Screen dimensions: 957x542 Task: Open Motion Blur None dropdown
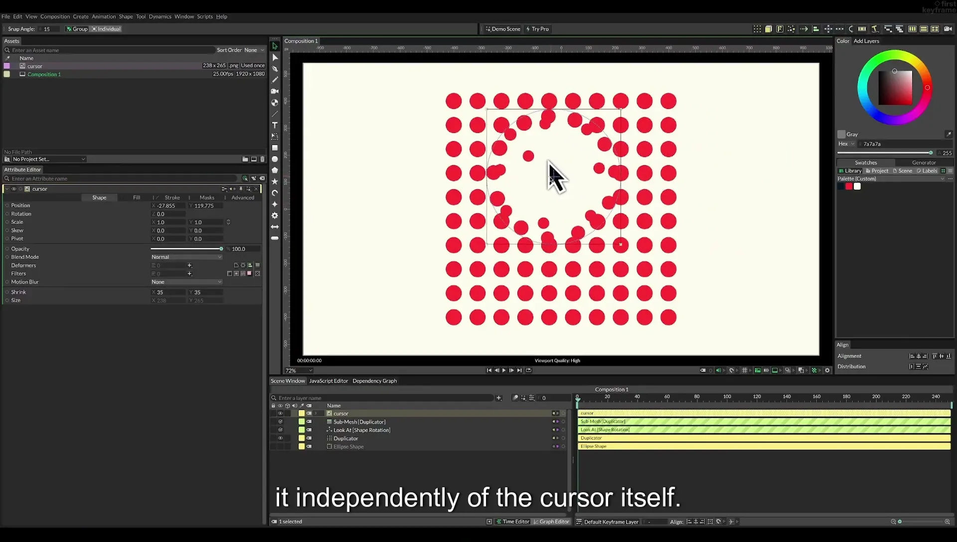(x=186, y=282)
